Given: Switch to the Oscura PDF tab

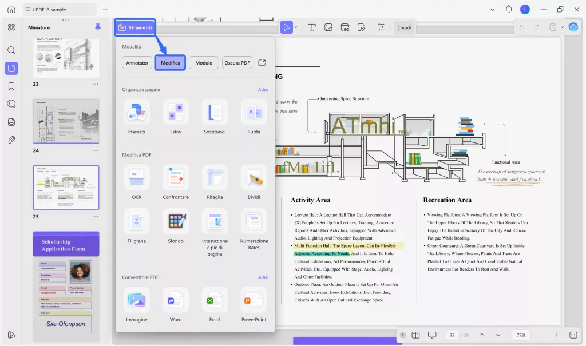Looking at the screenshot, I should (237, 62).
